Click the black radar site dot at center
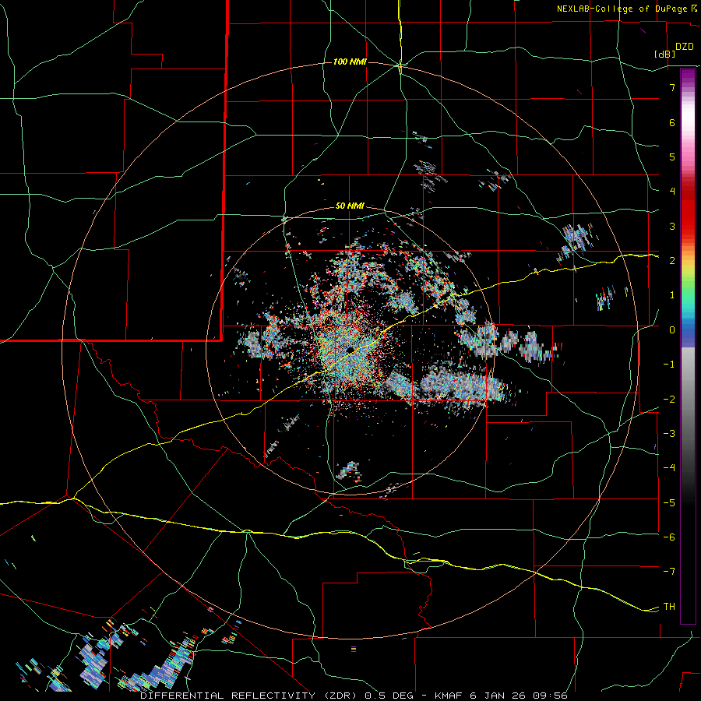This screenshot has height=701, width=701. 350,350
